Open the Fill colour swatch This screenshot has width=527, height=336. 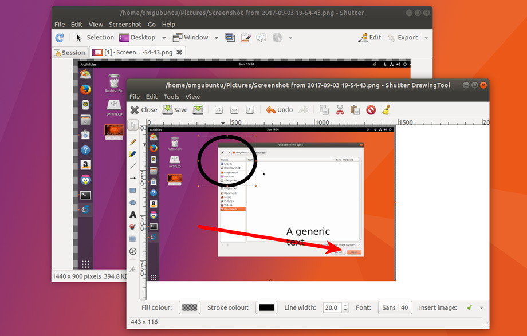click(190, 307)
